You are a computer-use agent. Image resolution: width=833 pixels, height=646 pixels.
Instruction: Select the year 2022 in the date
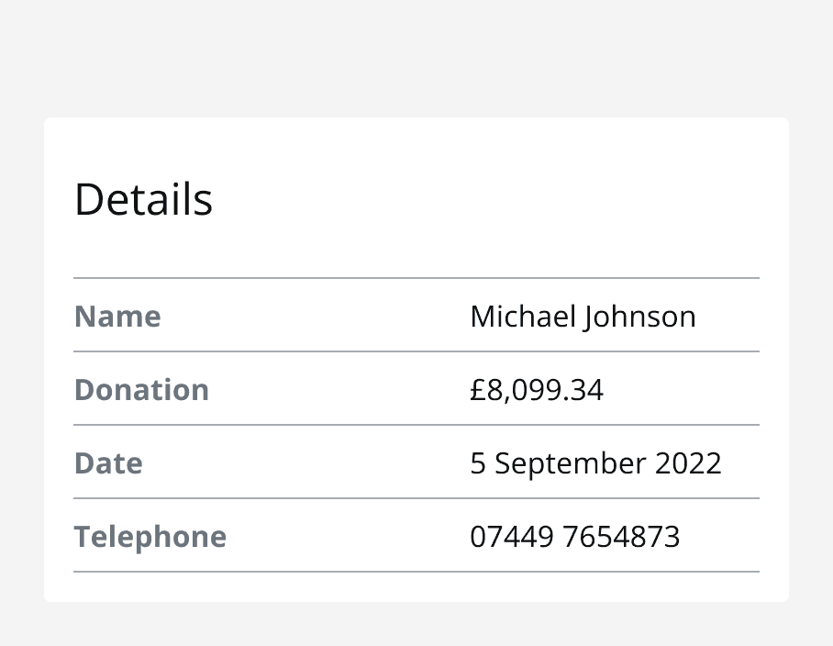click(x=689, y=463)
